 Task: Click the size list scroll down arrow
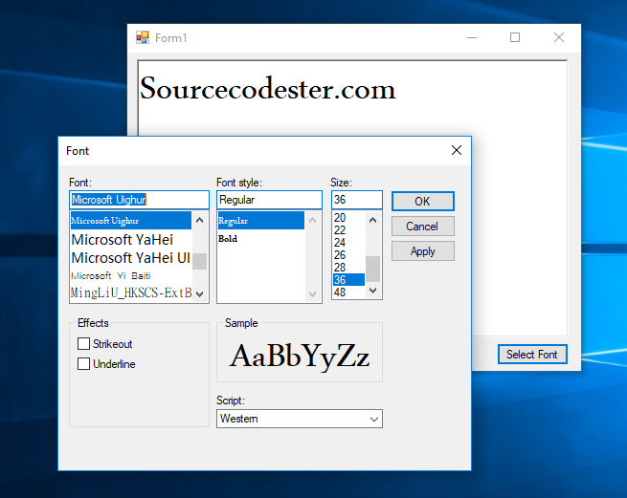click(x=372, y=291)
